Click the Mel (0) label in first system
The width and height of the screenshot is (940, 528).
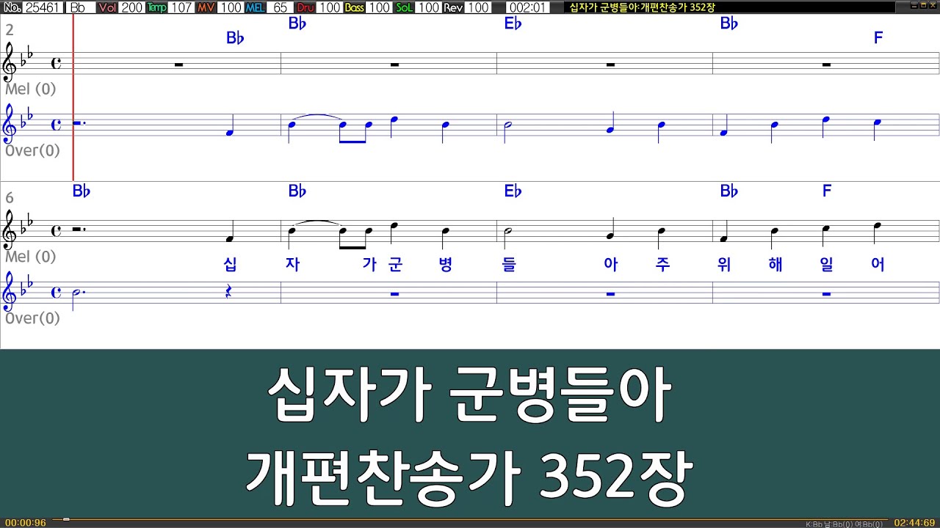click(x=30, y=89)
